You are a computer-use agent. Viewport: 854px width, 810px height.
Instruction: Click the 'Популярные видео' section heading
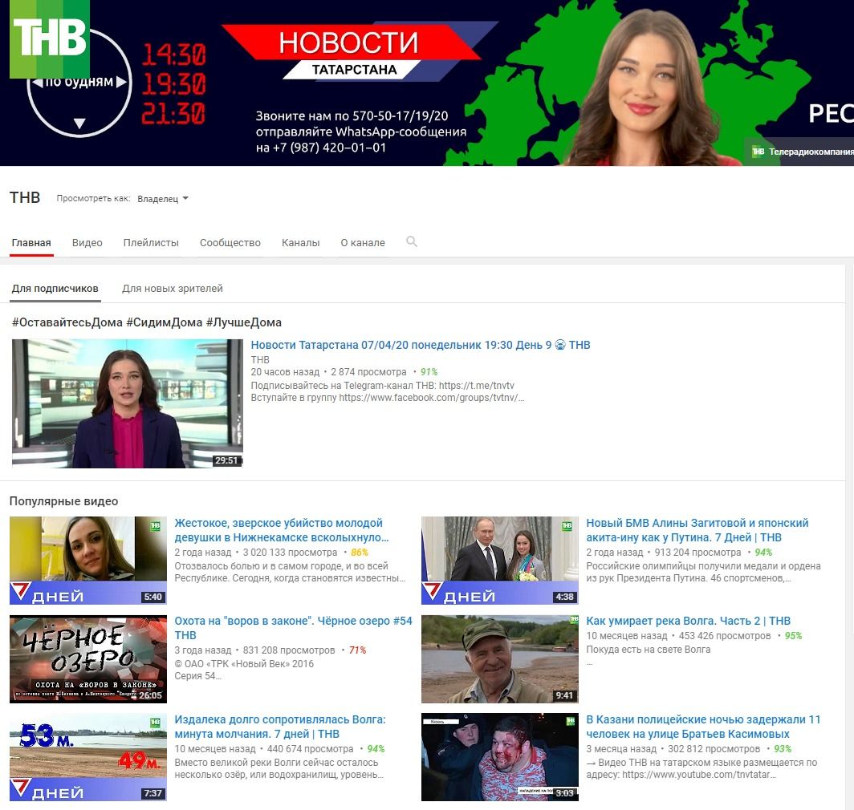pos(63,501)
